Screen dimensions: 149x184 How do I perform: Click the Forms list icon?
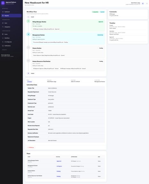(x=3, y=34)
